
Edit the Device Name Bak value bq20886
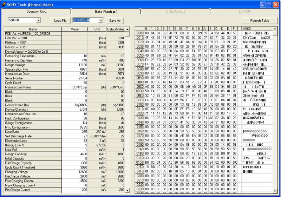point(75,105)
